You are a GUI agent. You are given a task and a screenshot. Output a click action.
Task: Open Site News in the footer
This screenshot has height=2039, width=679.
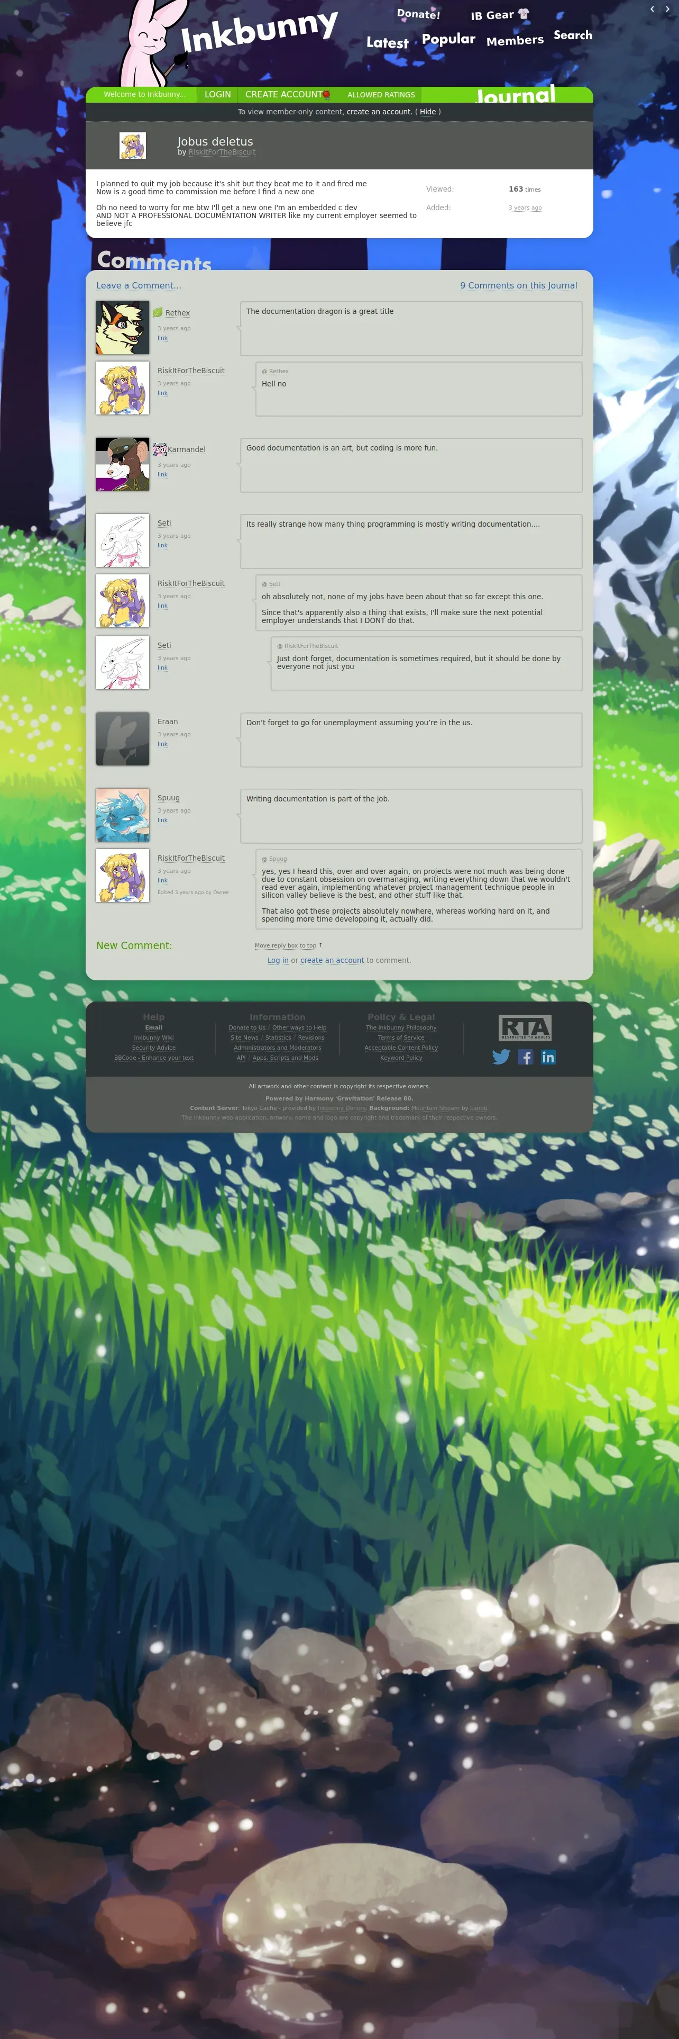244,1037
